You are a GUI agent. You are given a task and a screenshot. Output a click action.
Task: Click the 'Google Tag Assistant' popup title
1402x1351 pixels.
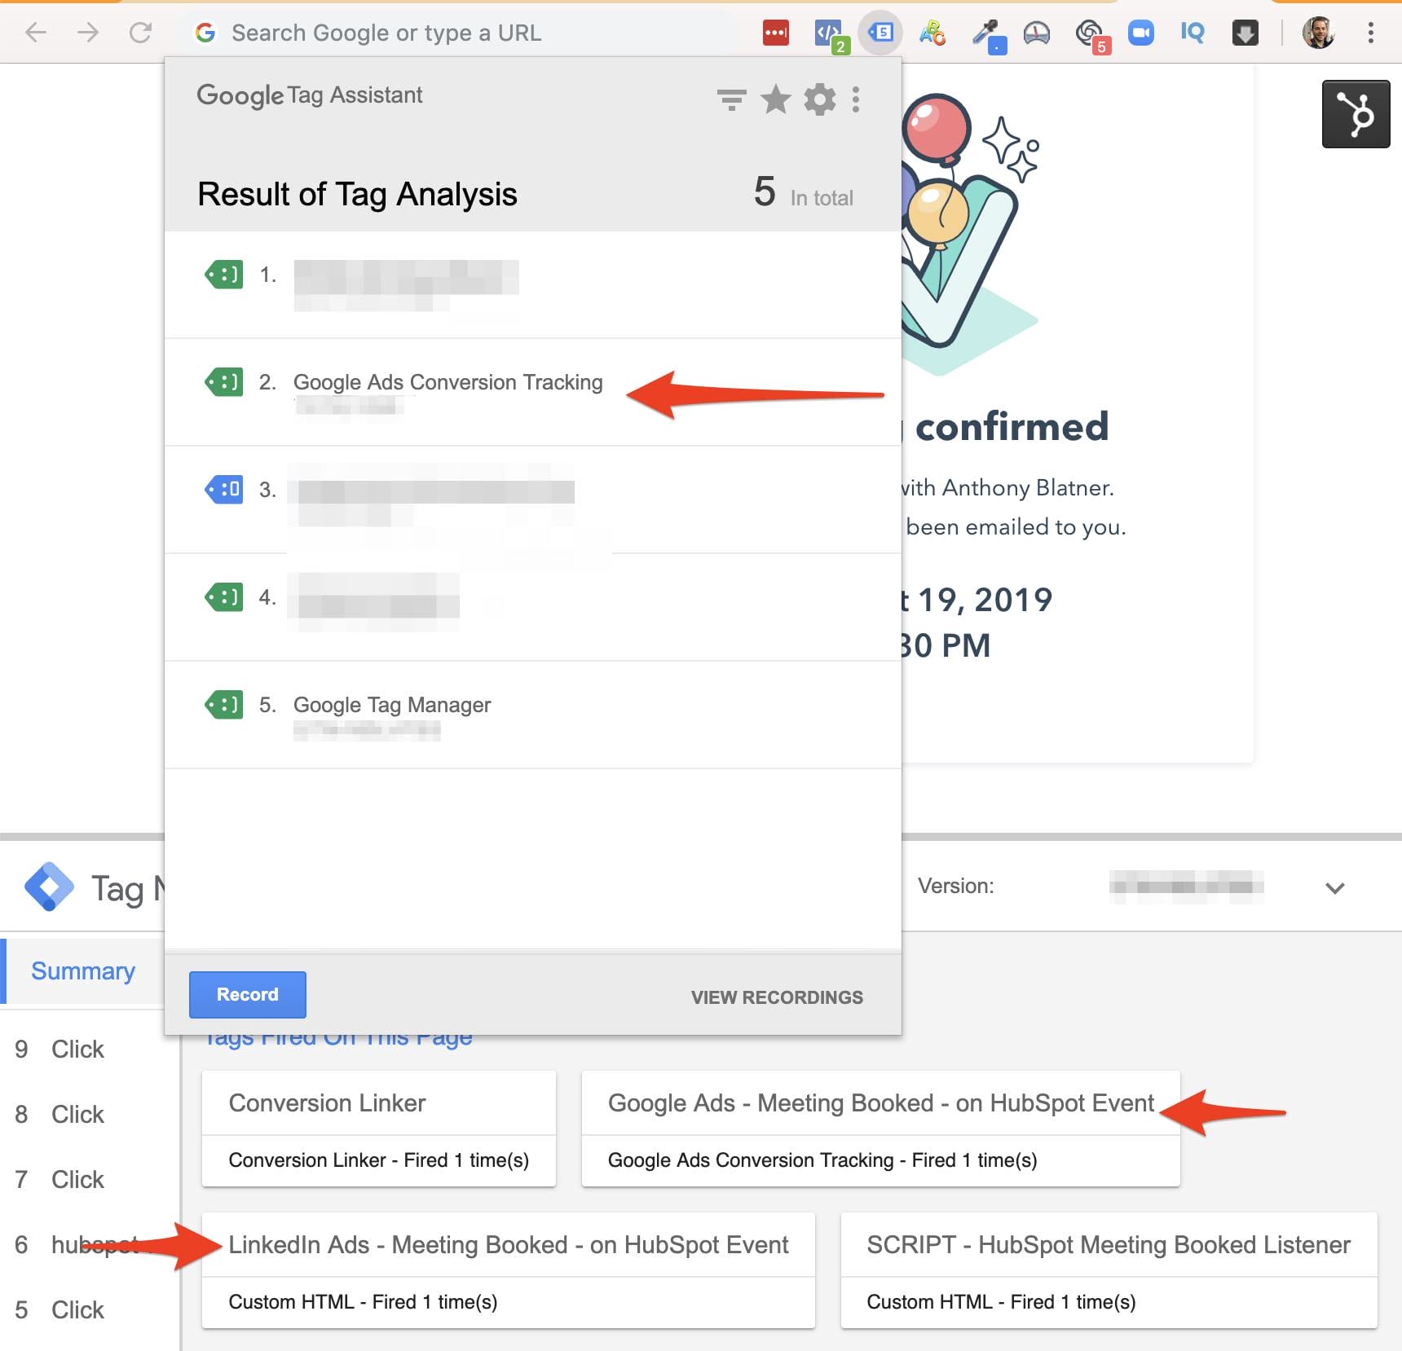(x=310, y=95)
